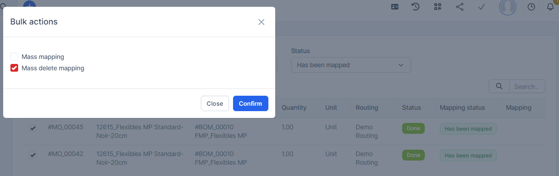Image resolution: width=559 pixels, height=176 pixels.
Task: Open the notifications bell icon
Action: [551, 7]
